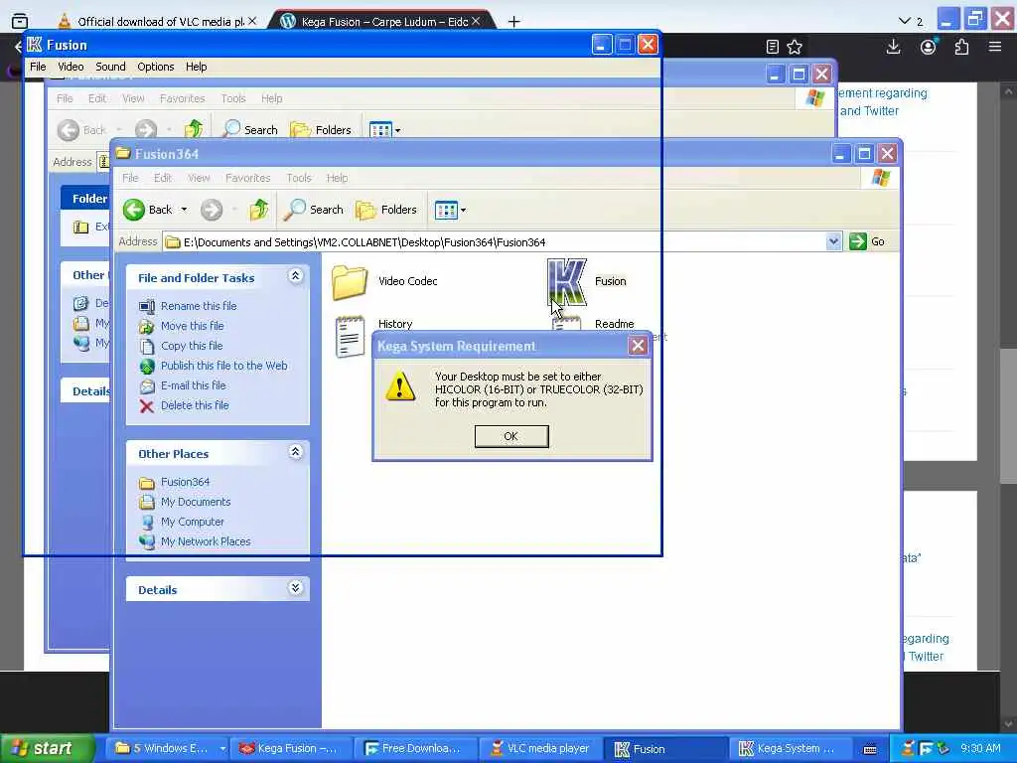Click the green Back arrow in Fusion364 explorer
Screen dimensions: 1017x763
coord(134,210)
